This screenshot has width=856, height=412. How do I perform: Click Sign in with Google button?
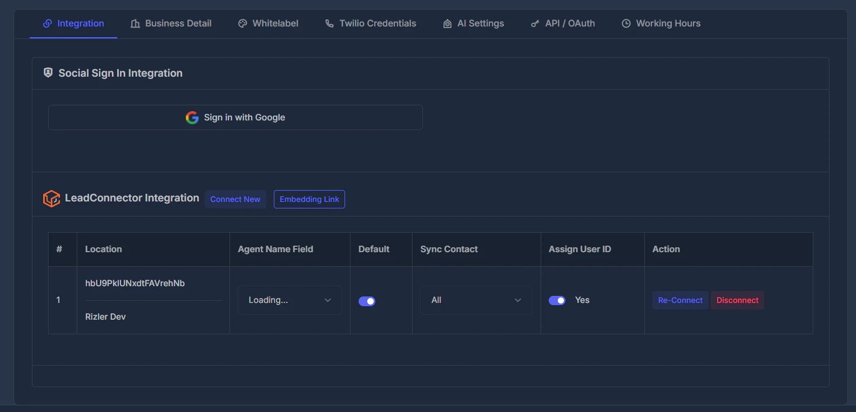click(235, 117)
